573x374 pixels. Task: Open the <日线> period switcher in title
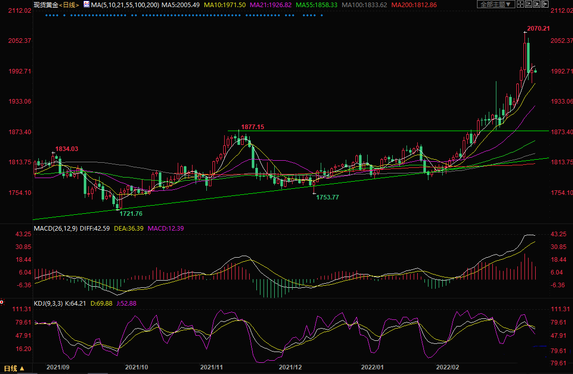pyautogui.click(x=69, y=5)
